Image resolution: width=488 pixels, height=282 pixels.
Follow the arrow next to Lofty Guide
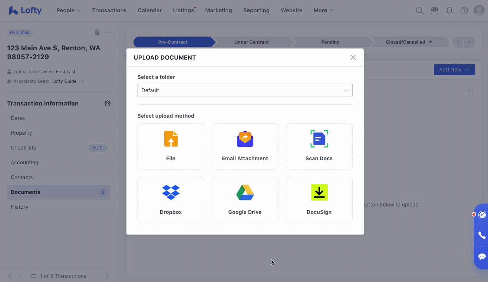point(82,81)
